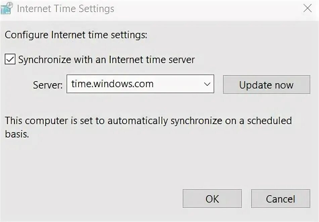319x222 pixels.
Task: Click the X icon in the title bar
Action: [307, 8]
